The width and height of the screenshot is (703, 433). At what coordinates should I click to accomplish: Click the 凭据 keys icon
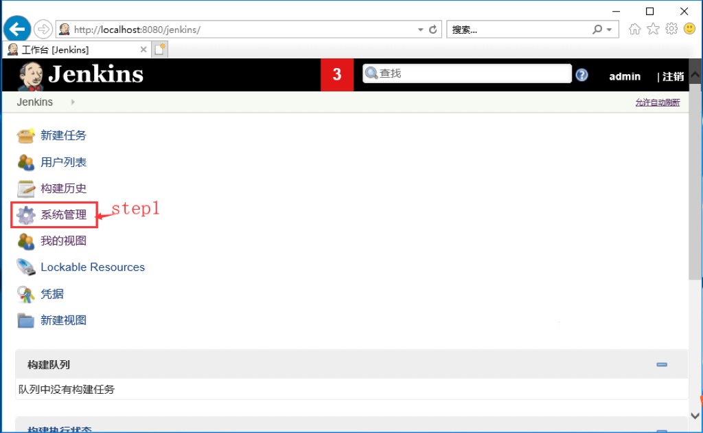25,294
